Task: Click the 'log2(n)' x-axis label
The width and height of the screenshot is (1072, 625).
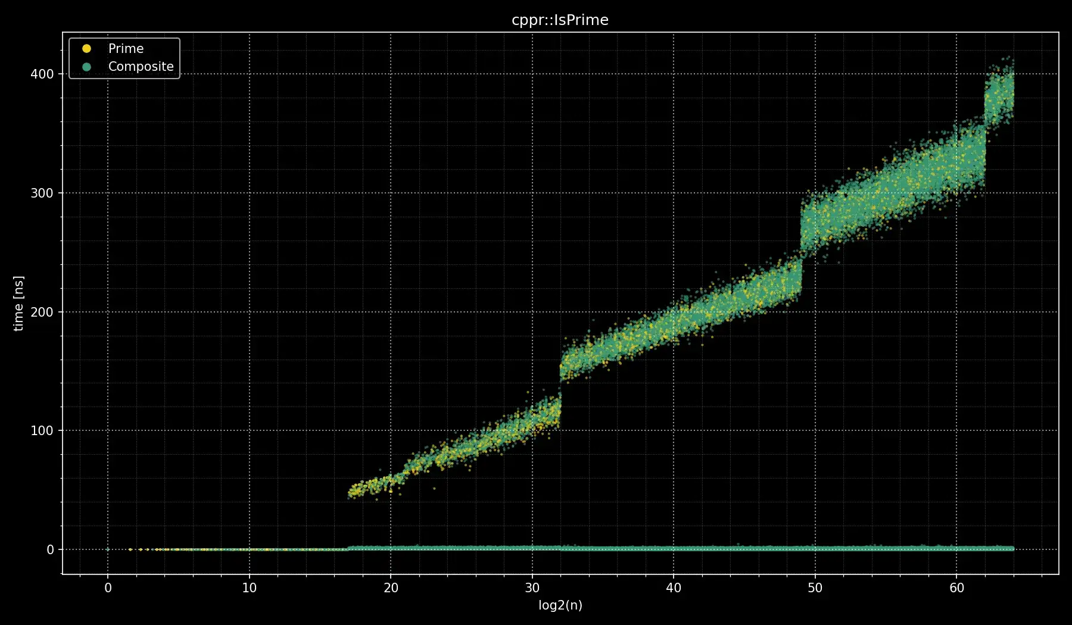Action: [x=560, y=605]
